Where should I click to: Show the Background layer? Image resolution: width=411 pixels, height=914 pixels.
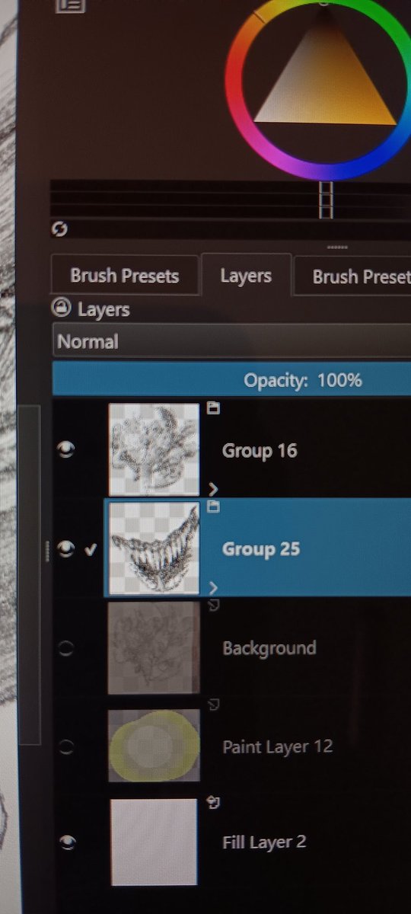pyautogui.click(x=66, y=648)
